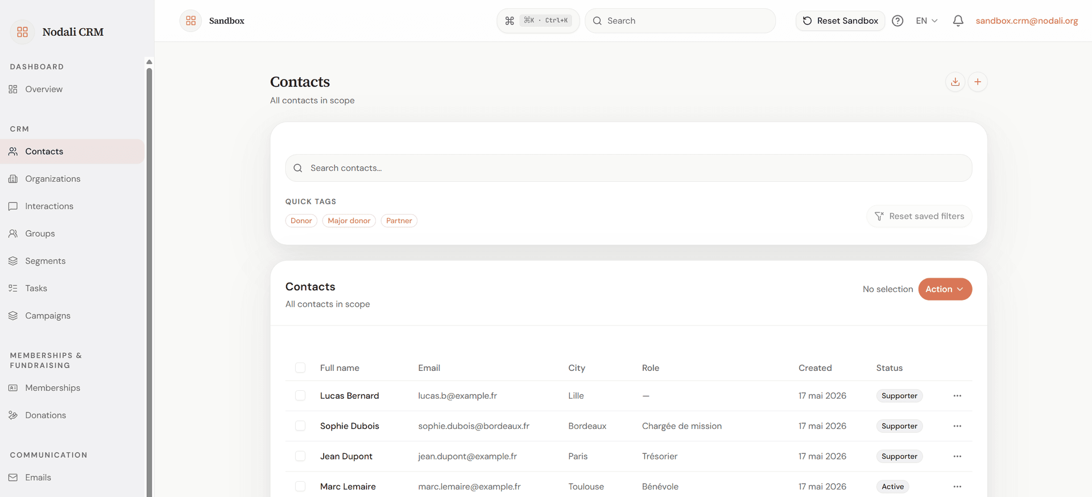Screen dimensions: 1092x497
Task: Add a new contact with plus icon
Action: (977, 82)
